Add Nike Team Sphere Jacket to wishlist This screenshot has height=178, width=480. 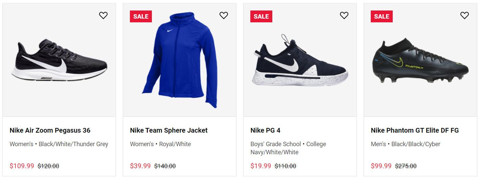click(x=224, y=16)
